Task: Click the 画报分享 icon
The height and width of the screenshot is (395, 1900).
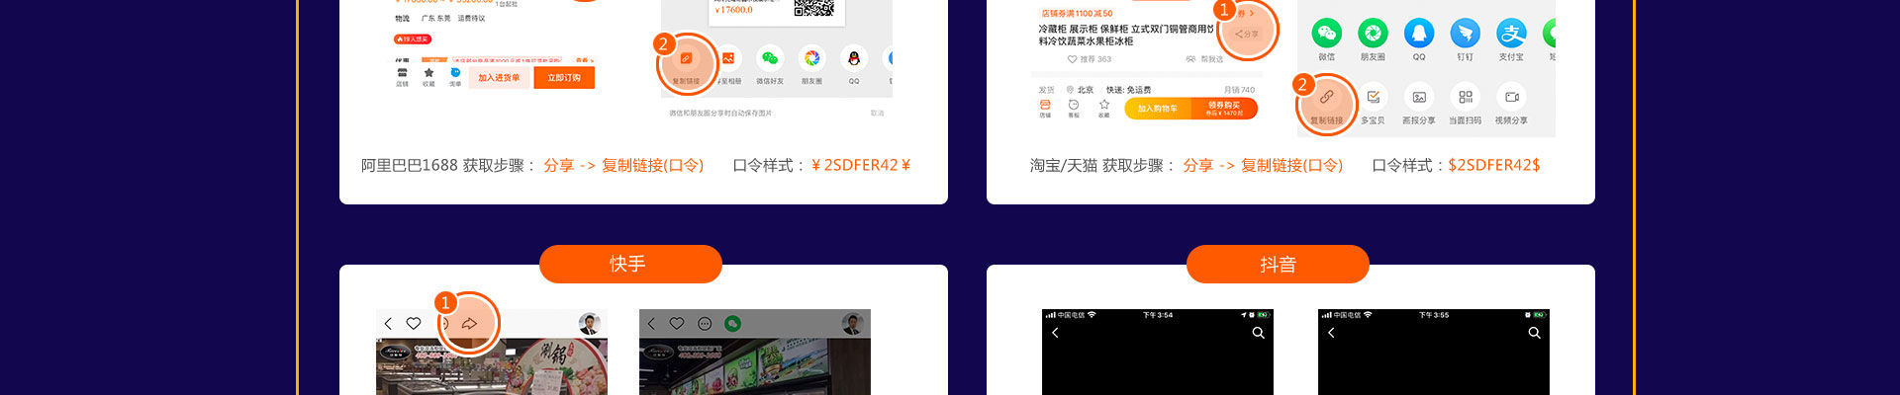Action: (1418, 97)
